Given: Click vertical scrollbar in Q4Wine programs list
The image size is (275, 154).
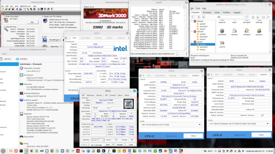Looking at the screenshot, I should [x=270, y=36].
